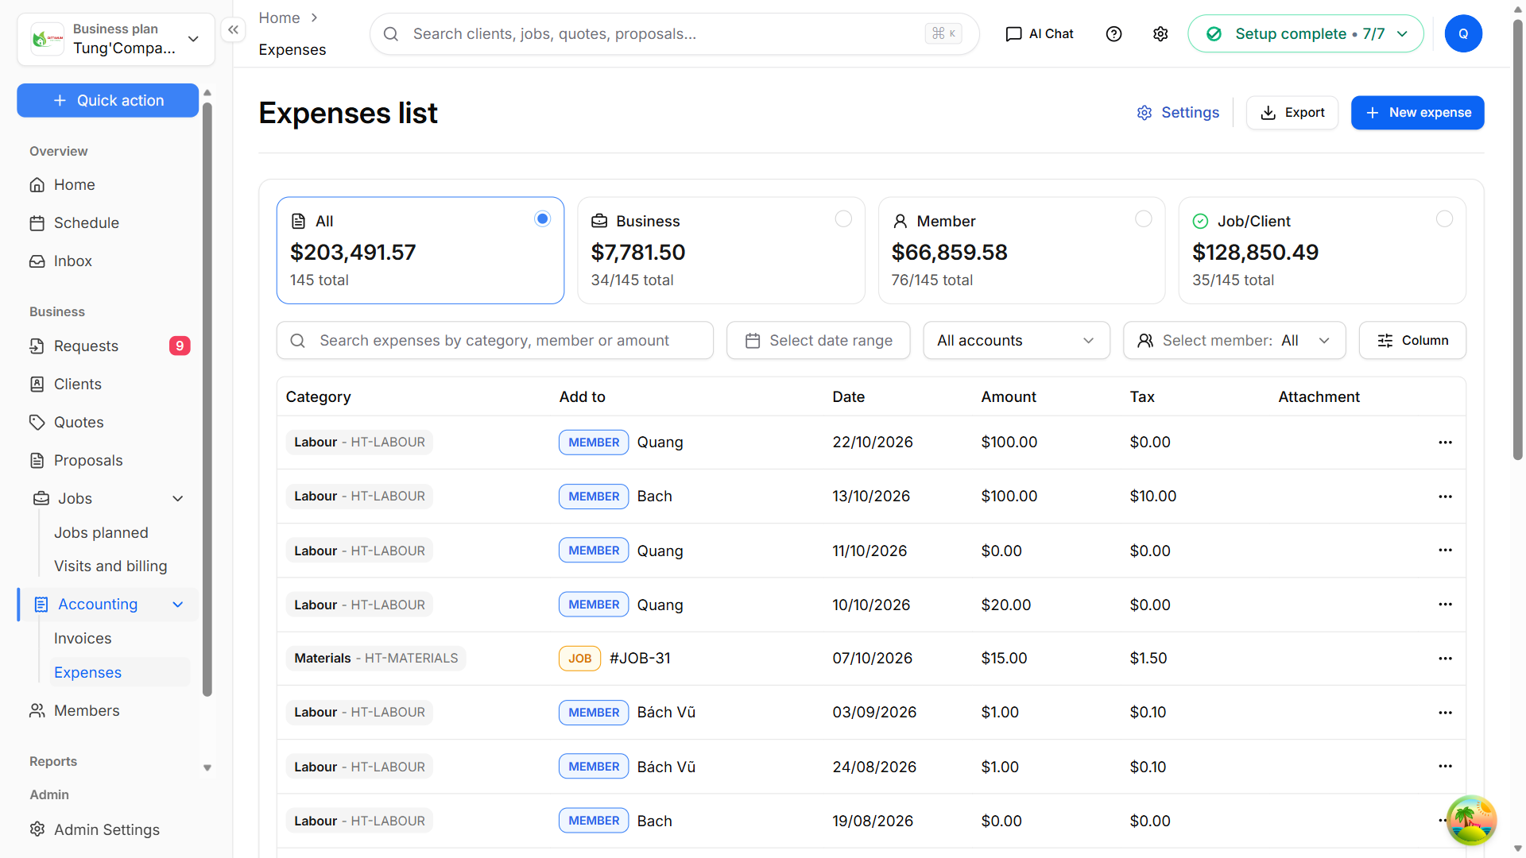This screenshot has height=858, width=1526.
Task: Open Jobs planned
Action: [x=101, y=533]
